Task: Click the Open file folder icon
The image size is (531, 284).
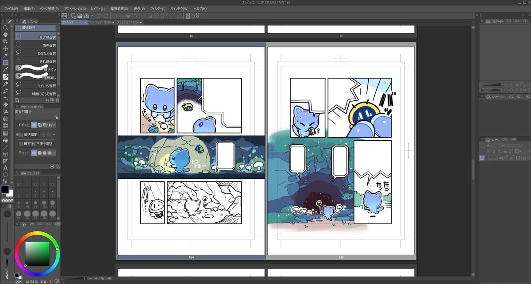Action: 80,16
